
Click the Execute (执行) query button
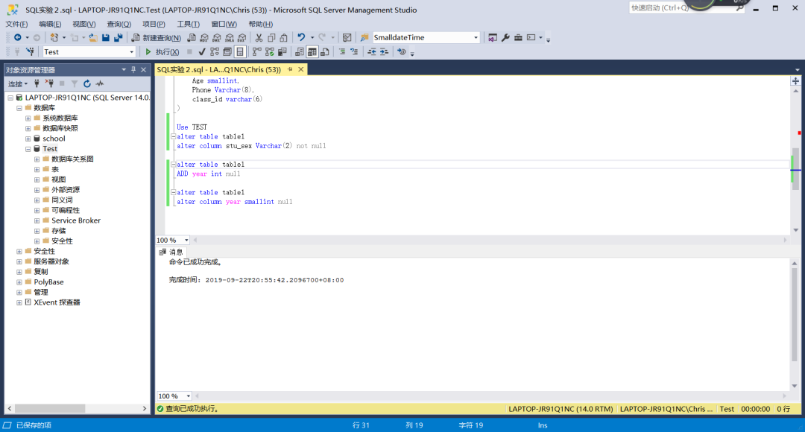[x=162, y=51]
